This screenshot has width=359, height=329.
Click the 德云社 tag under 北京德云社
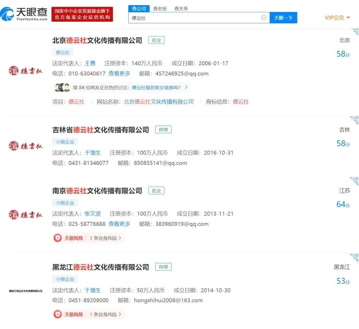[x=62, y=52]
